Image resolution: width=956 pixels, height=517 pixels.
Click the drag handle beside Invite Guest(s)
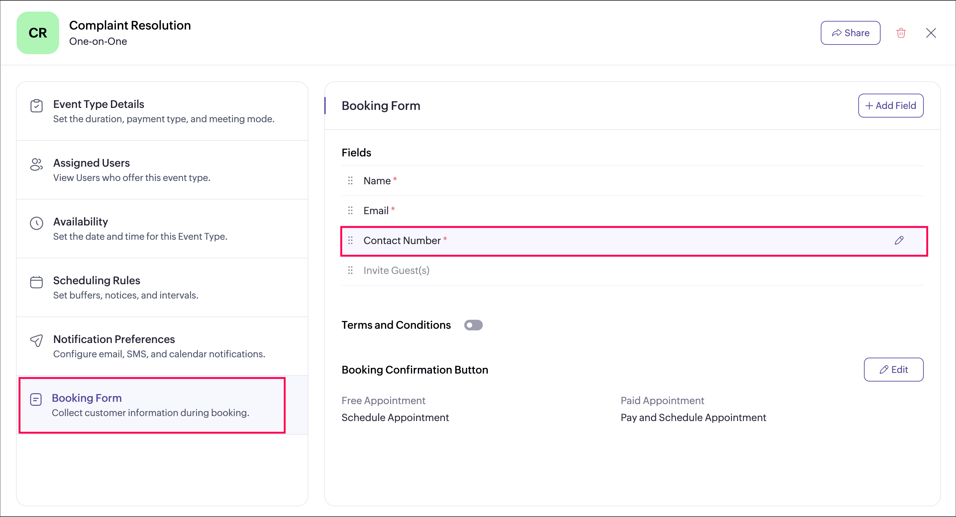(350, 270)
